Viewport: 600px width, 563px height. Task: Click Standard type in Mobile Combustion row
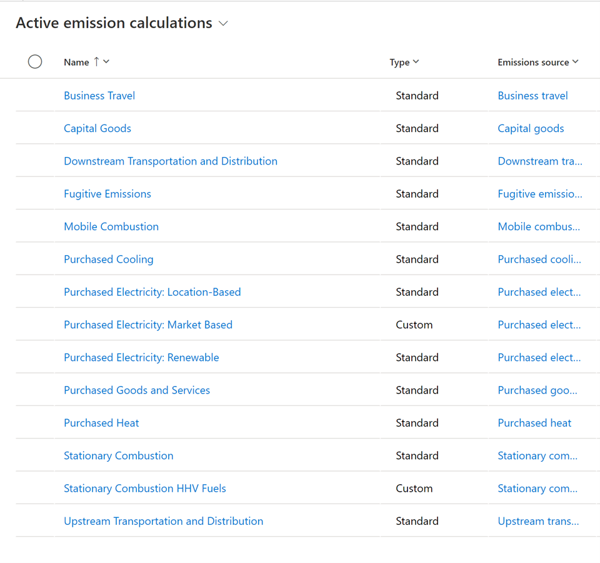click(x=417, y=226)
